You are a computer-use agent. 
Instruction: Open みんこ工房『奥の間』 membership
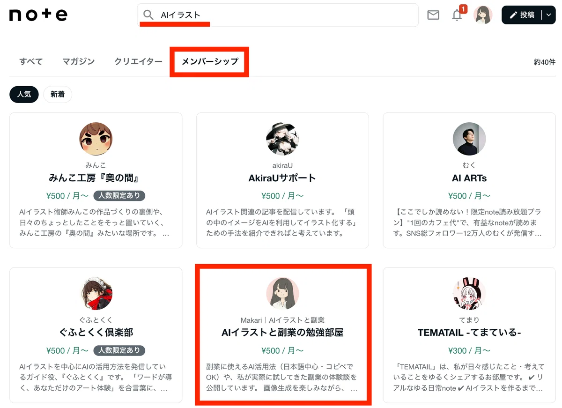pos(96,178)
